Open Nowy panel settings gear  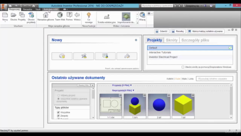tap(136, 40)
